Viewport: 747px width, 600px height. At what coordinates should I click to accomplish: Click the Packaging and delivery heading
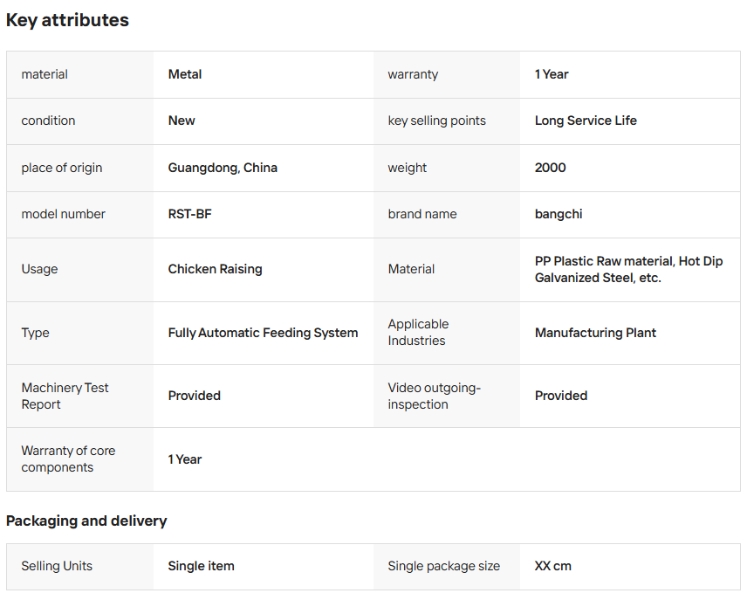(86, 521)
